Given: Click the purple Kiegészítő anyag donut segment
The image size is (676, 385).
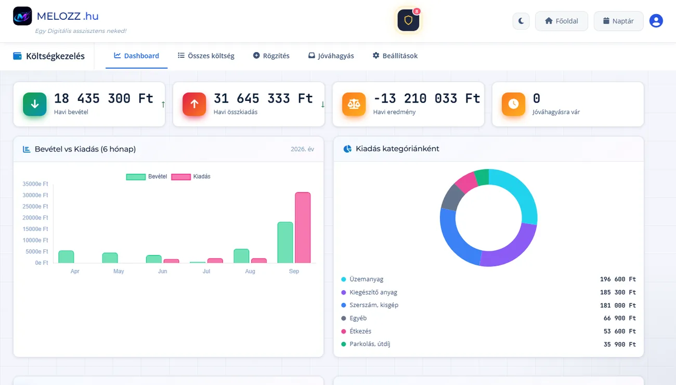Looking at the screenshot, I should coord(511,250).
